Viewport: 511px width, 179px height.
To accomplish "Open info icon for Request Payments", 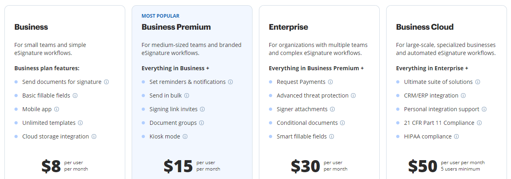I will coord(330,82).
